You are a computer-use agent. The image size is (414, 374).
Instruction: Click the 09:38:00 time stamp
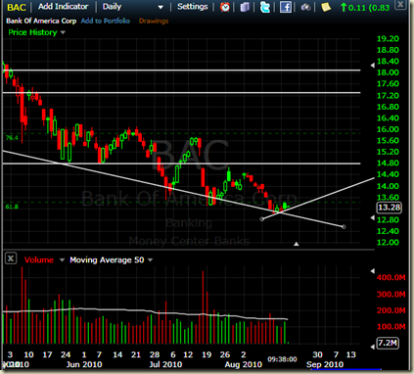(x=282, y=359)
